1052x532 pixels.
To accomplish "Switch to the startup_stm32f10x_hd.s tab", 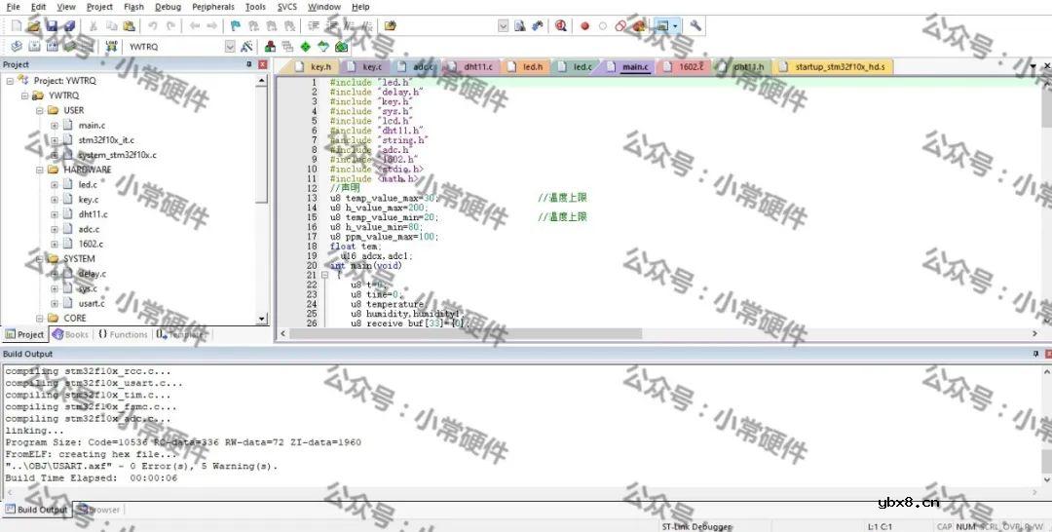I will coord(833,66).
